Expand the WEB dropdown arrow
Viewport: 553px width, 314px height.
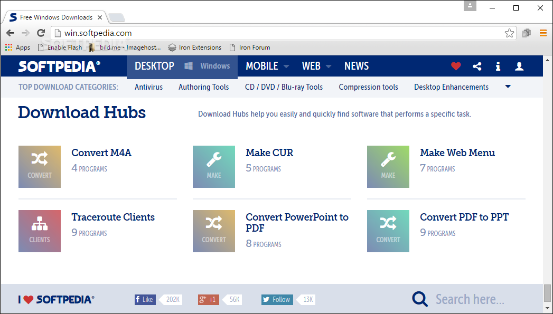pos(329,66)
